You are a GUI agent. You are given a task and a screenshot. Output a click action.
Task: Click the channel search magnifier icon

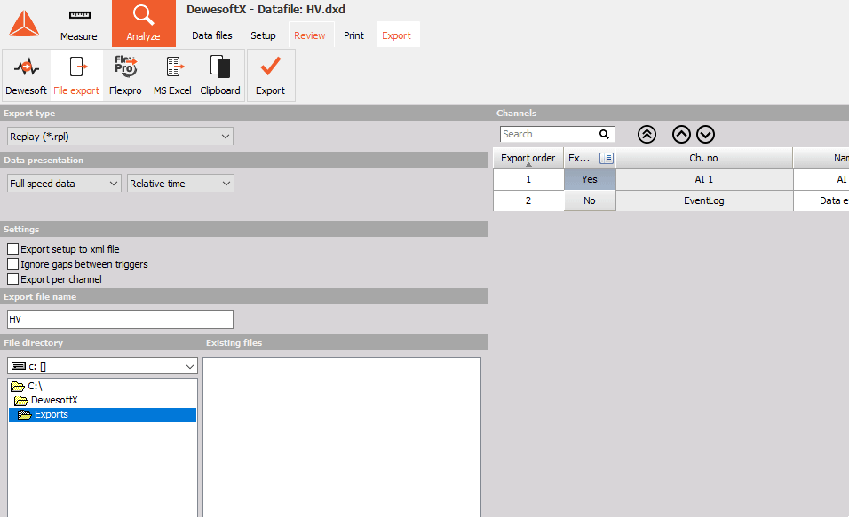(x=604, y=134)
